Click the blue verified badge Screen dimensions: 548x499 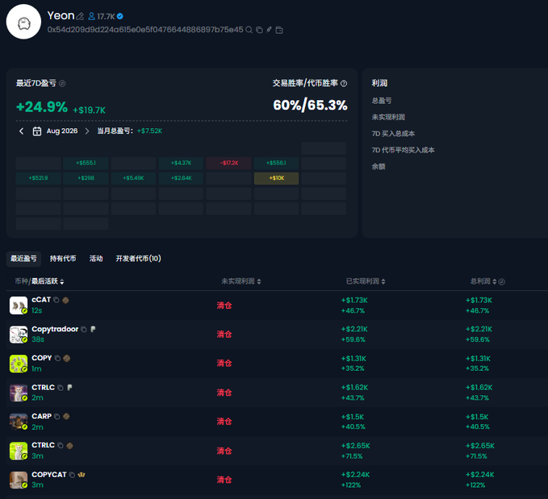120,16
